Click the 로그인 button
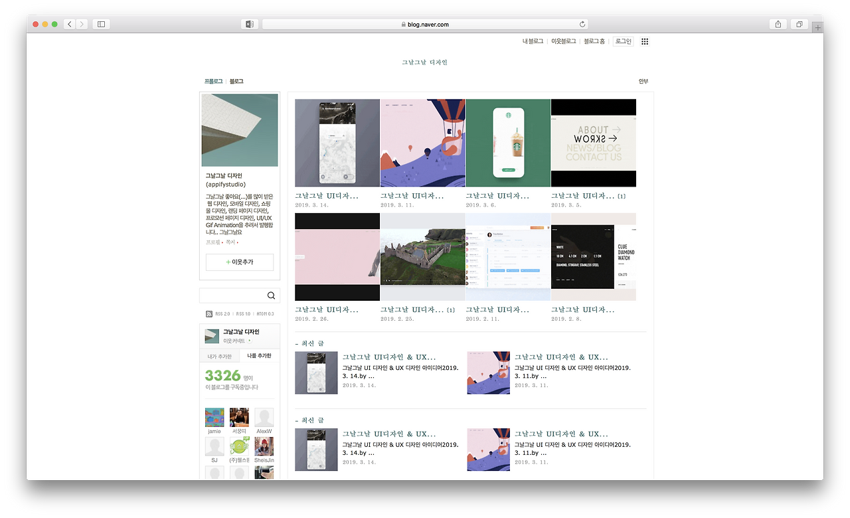The image size is (850, 518). [623, 41]
